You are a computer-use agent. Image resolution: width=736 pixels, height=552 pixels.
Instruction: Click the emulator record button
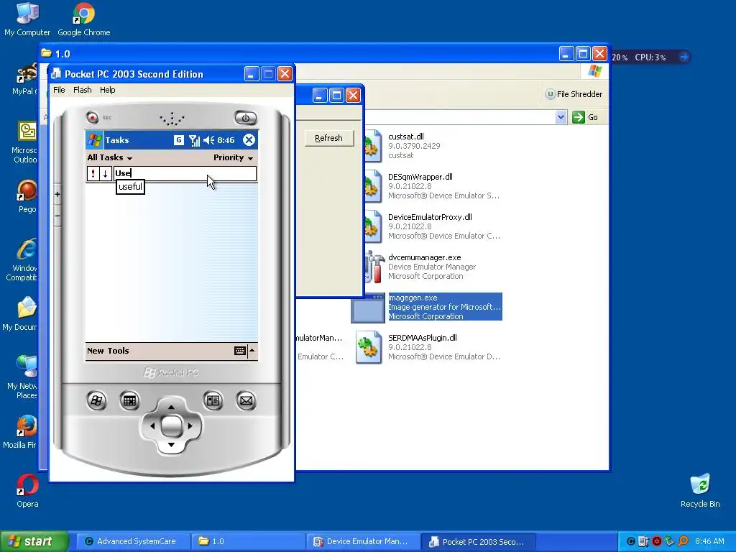(x=93, y=117)
